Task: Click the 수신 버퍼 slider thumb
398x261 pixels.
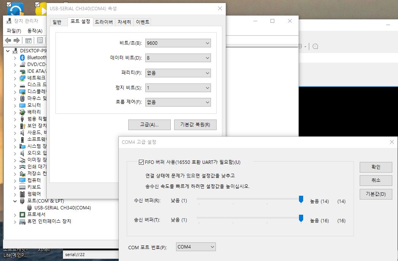Action: point(301,200)
